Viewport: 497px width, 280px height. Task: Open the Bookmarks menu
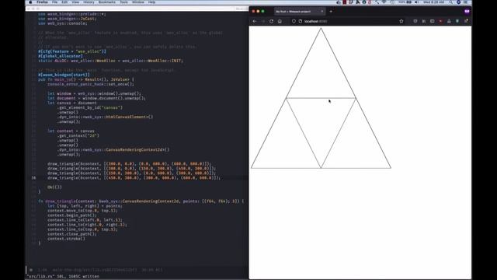coord(107,2)
